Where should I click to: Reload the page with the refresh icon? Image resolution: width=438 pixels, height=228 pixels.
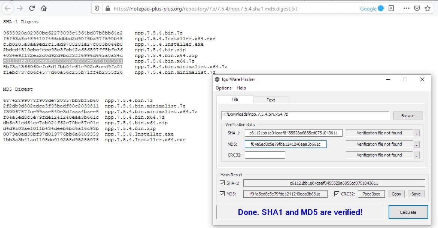32,8
